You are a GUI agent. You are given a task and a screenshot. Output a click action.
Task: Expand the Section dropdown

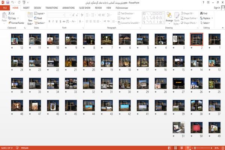point(40,23)
